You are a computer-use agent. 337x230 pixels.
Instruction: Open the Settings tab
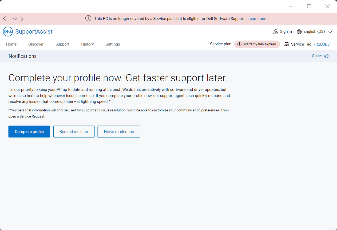click(x=113, y=44)
